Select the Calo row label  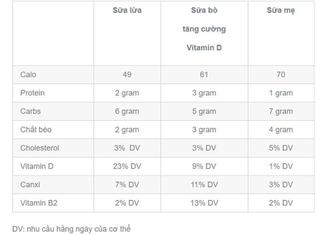point(28,75)
